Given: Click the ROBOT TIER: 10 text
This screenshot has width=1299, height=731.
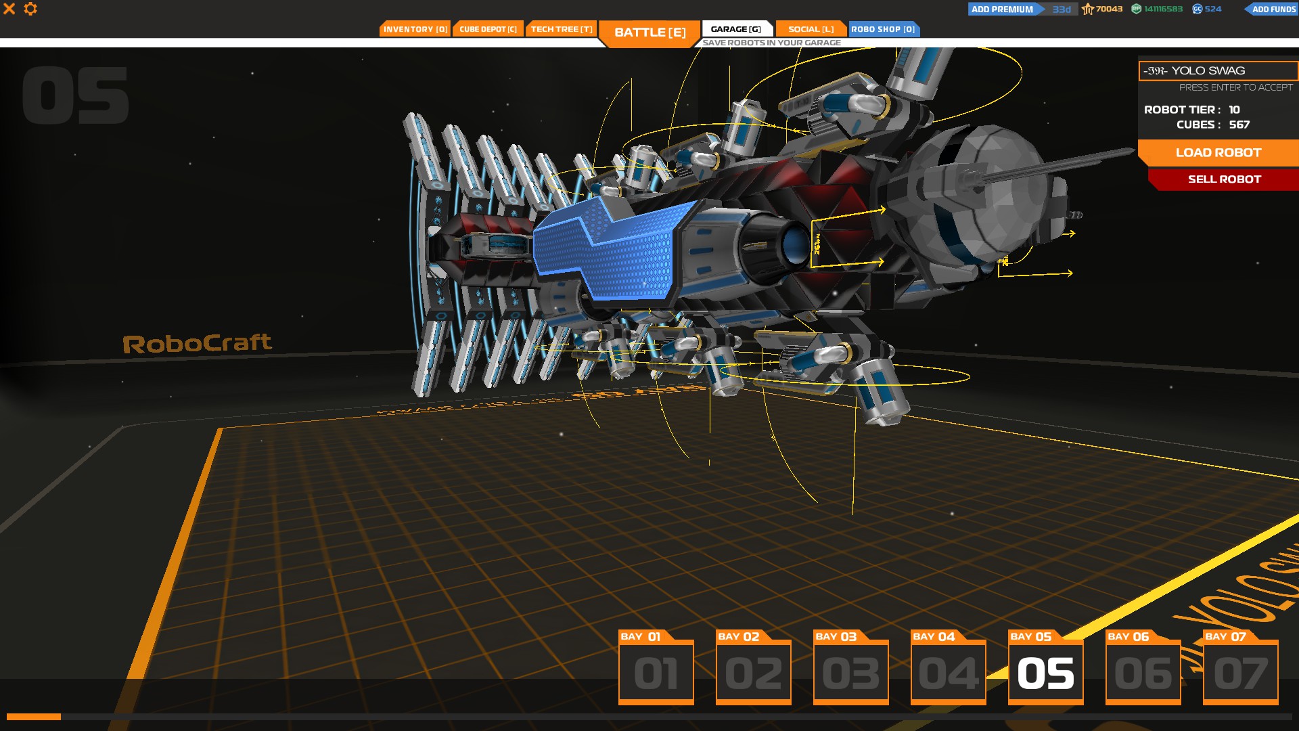Looking at the screenshot, I should click(1192, 110).
